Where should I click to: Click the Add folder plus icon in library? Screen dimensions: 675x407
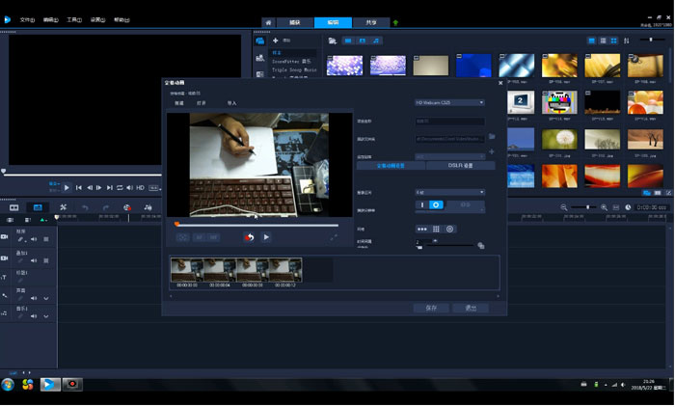[x=275, y=41]
